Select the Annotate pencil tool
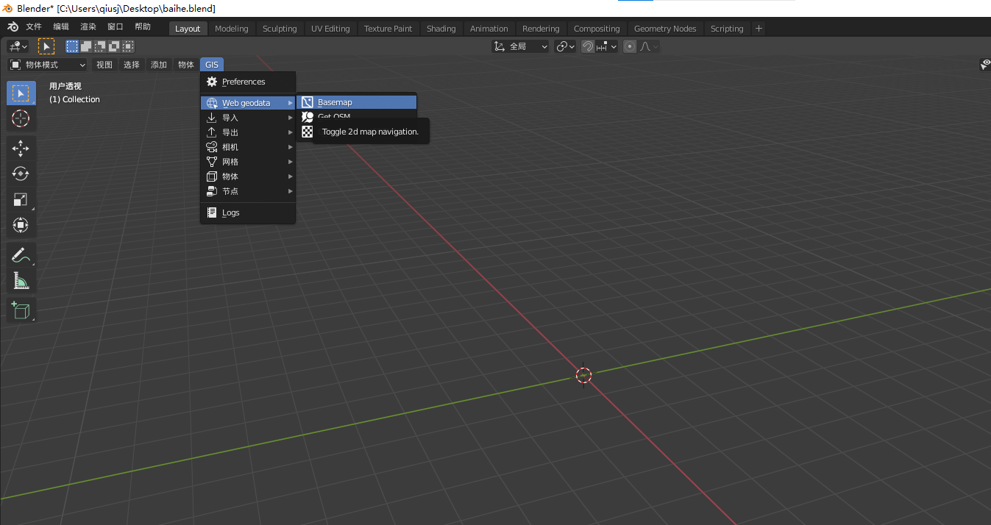Viewport: 991px width, 525px height. pyautogui.click(x=21, y=255)
